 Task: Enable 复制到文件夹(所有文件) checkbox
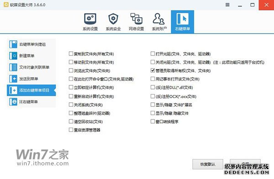point(71,54)
